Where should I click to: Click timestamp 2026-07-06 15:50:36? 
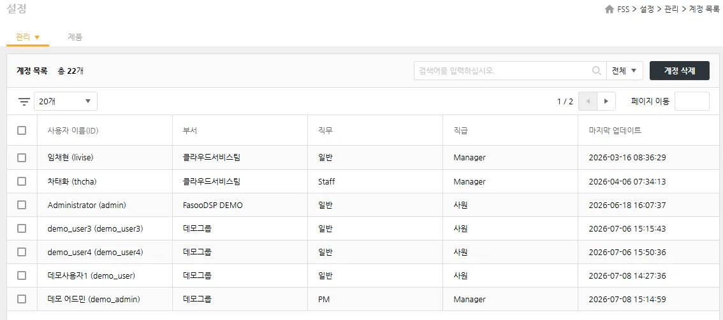tap(627, 253)
